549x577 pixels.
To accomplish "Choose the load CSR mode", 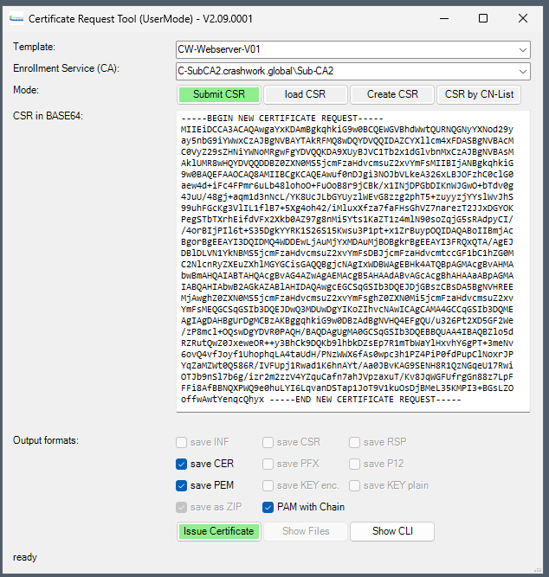I will coord(306,94).
